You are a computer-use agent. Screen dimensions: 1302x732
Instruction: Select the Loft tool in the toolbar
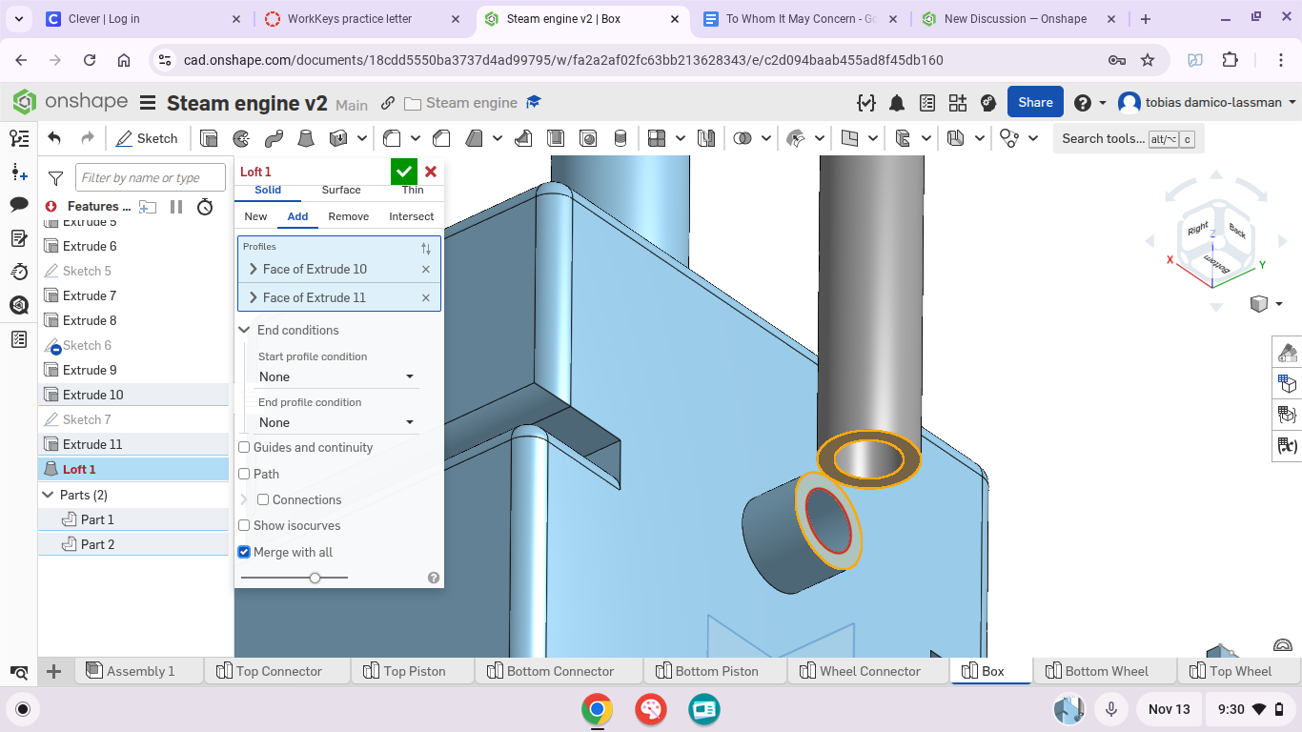[305, 138]
